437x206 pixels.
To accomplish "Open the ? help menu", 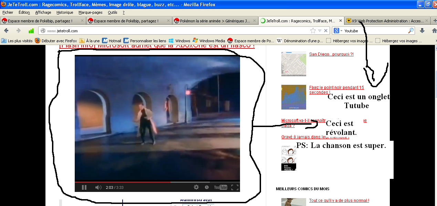I will [123, 12].
